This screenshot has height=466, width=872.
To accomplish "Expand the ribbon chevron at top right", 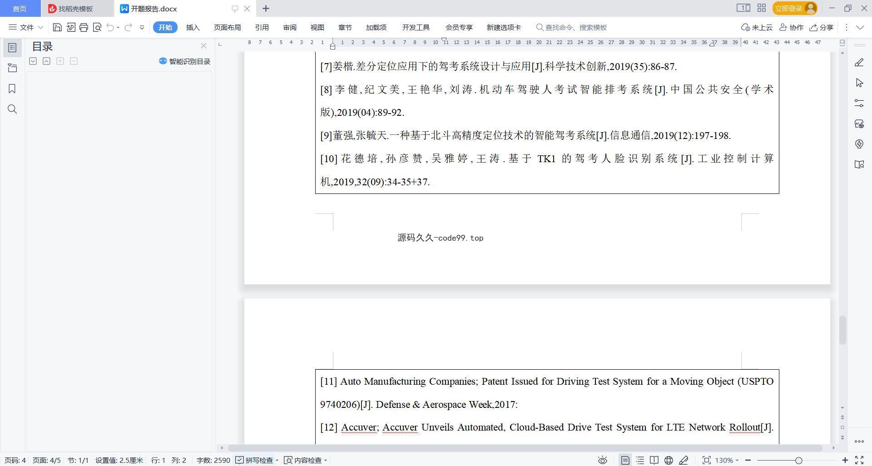I will coord(860,27).
